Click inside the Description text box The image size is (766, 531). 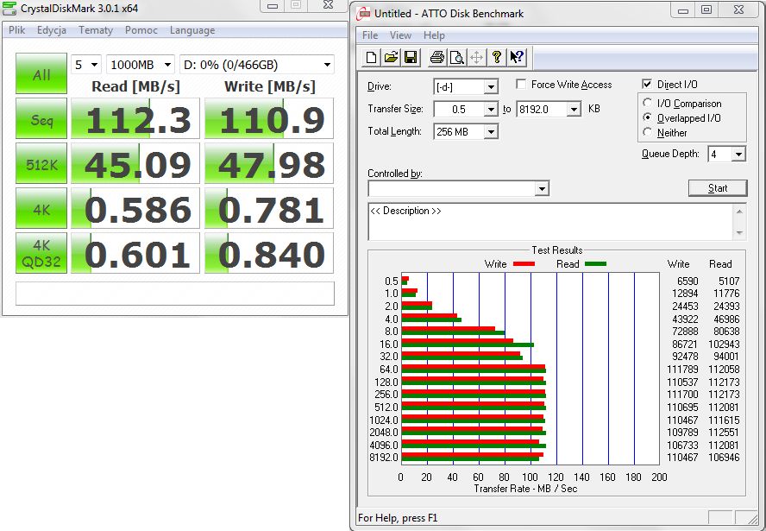click(550, 222)
